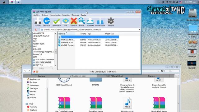Select ROCKET DOCK in folder tree
The width and height of the screenshot is (199, 112).
point(39,44)
